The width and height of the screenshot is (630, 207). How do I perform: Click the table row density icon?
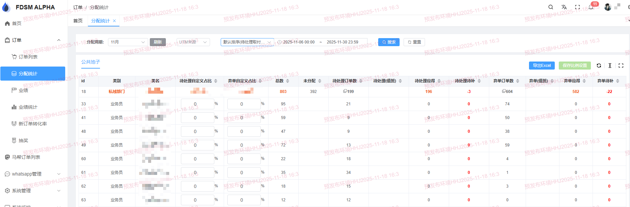tap(610, 66)
